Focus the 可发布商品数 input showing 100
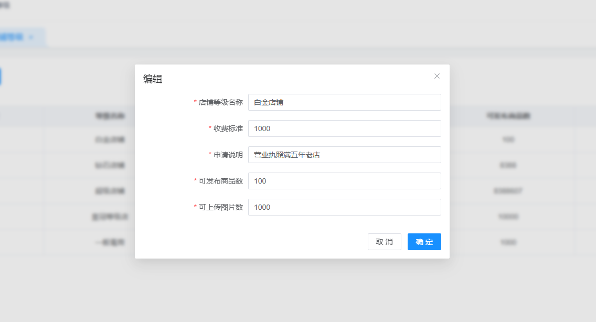The image size is (596, 322). click(344, 181)
